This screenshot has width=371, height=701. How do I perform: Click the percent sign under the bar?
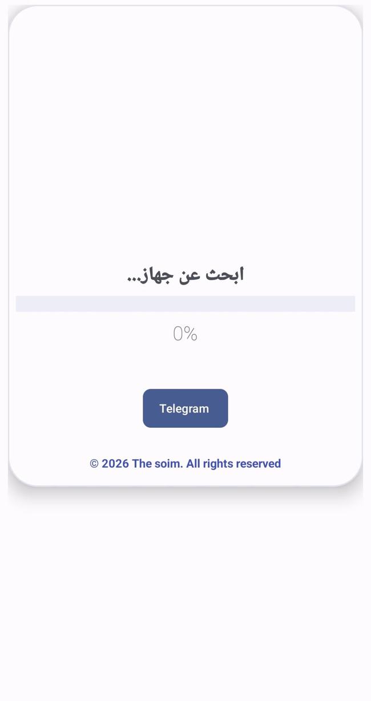(x=191, y=334)
